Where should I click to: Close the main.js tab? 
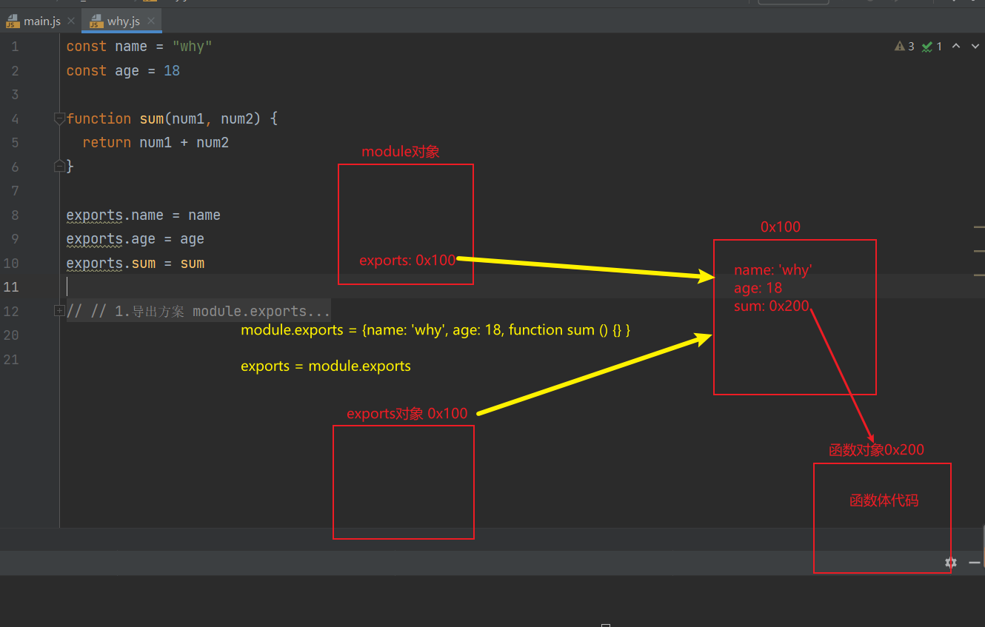(x=70, y=21)
